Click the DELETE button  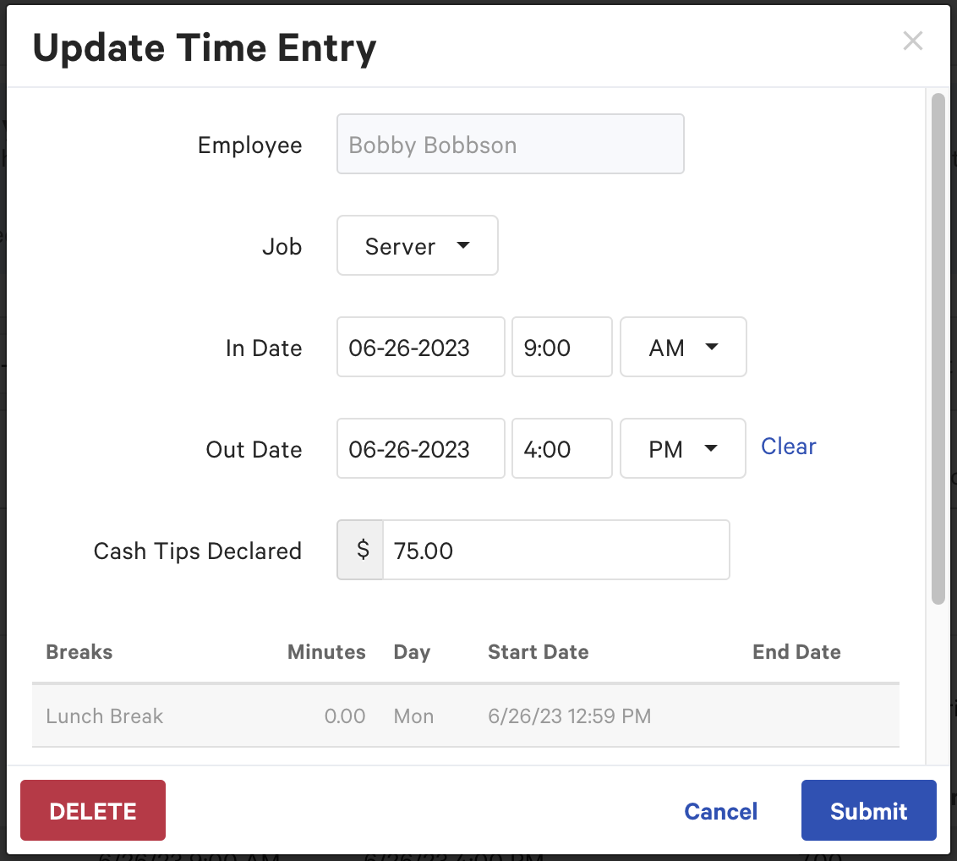pos(92,810)
